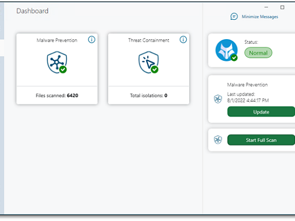Open Threat Containment info icon
This screenshot has height=221, width=295.
(183, 40)
